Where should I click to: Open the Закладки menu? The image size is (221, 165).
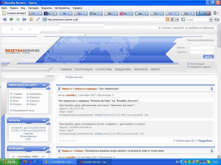(33, 8)
